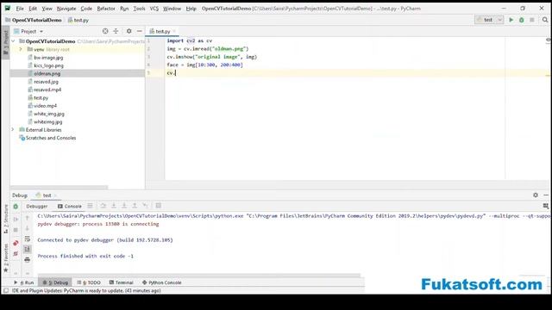Click the OpenCVTutorialDemo breadcrumb in the navigation bar
Screen dimensions: 552x310
click(x=36, y=20)
